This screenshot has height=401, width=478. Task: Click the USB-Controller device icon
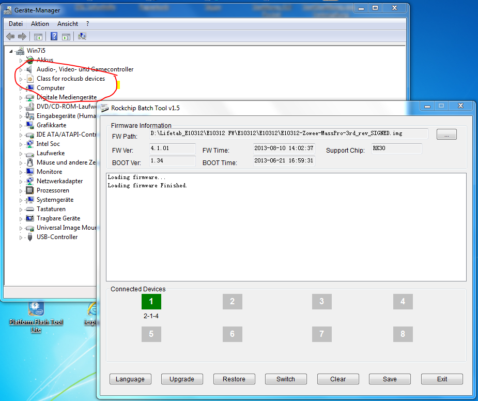click(30, 237)
